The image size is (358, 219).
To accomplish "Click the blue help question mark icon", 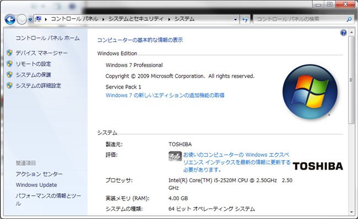I will [343, 32].
